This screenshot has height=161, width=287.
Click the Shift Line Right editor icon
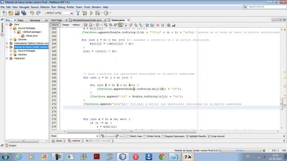[152, 25]
